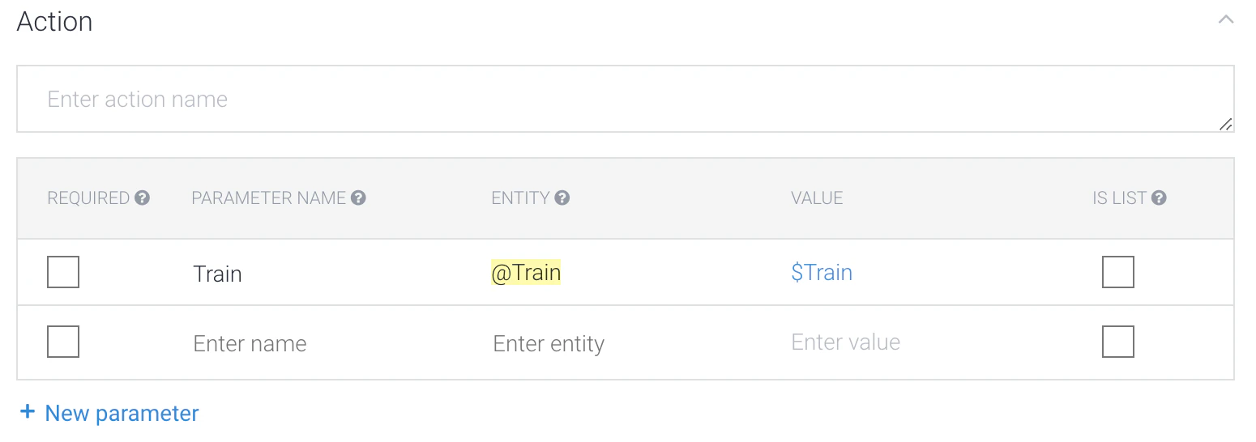Open help icon next to PARAMETER NAME
Image resolution: width=1256 pixels, height=442 pixels.
(x=359, y=198)
